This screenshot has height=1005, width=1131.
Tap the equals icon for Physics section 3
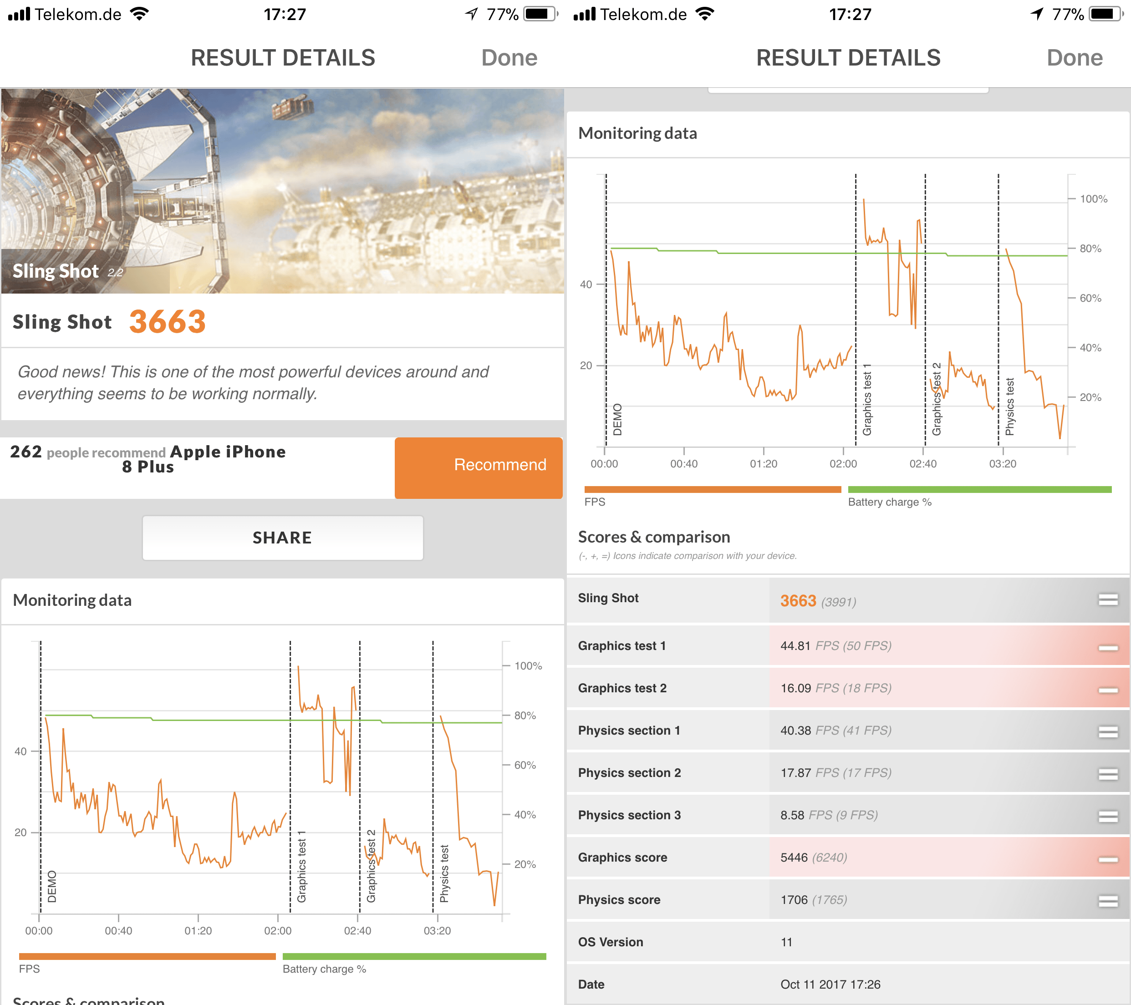(1108, 817)
